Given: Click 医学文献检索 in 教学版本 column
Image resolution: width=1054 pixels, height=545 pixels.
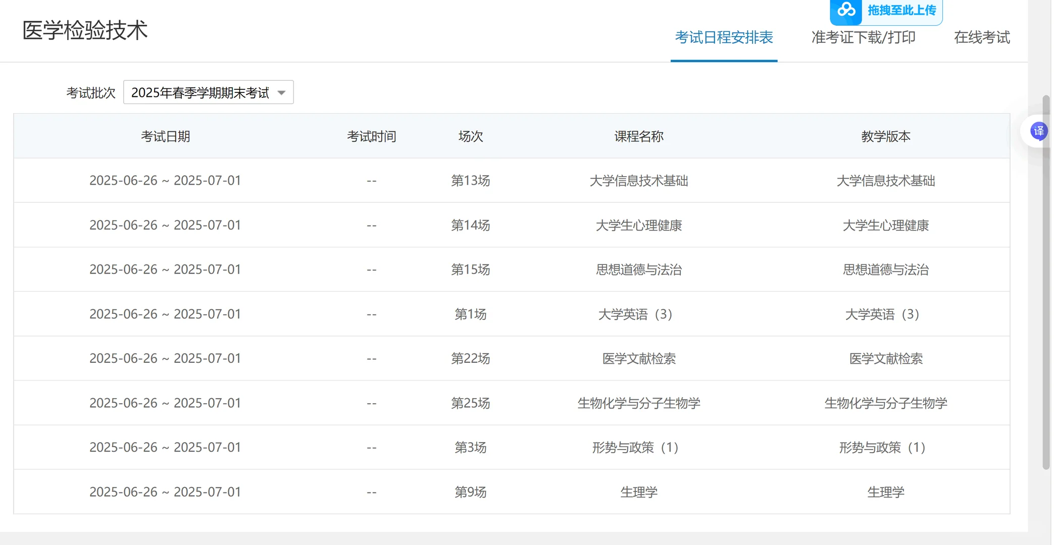Looking at the screenshot, I should [885, 359].
